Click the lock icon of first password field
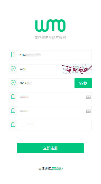This screenshot has height=184, width=101. coord(13,97)
